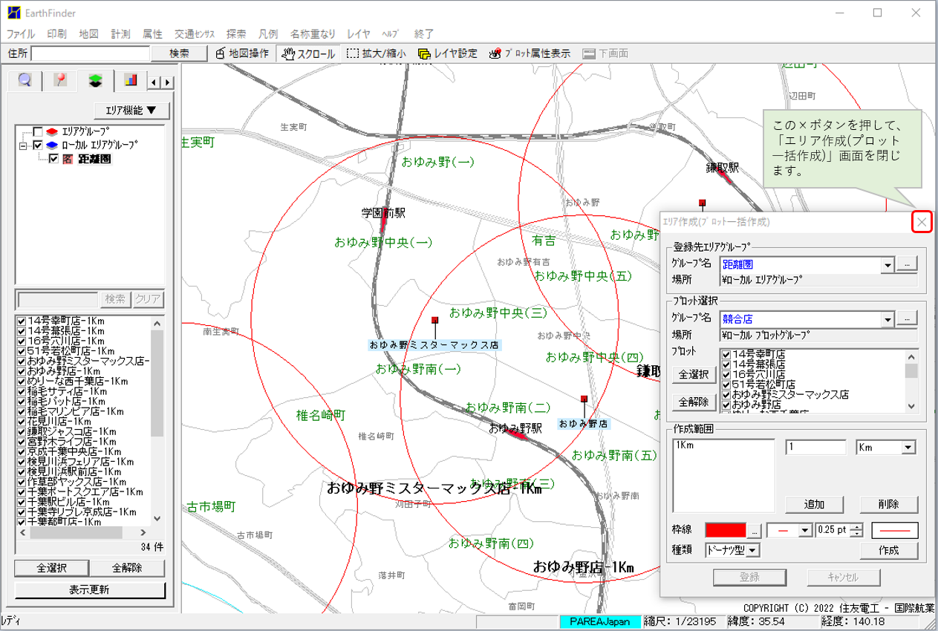This screenshot has height=631, width=938.
Task: Toggle おゆみ野ミスターマックス店 in dialog plot list
Action: [x=727, y=395]
